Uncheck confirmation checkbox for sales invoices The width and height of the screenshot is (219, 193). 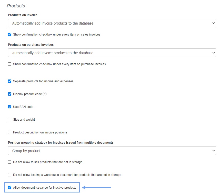[x=9, y=35]
